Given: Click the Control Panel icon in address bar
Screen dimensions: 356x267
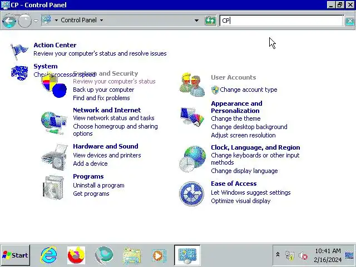Looking at the screenshot, I should [x=47, y=20].
